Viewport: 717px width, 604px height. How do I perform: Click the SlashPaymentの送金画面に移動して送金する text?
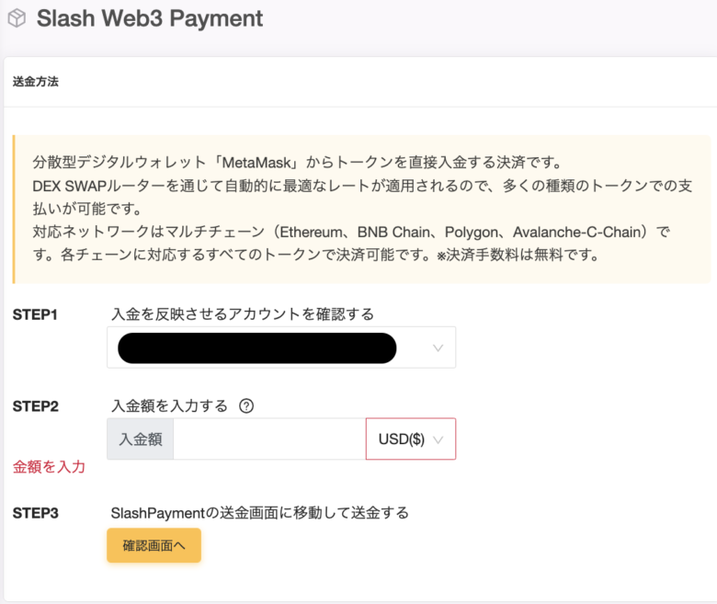tap(260, 513)
